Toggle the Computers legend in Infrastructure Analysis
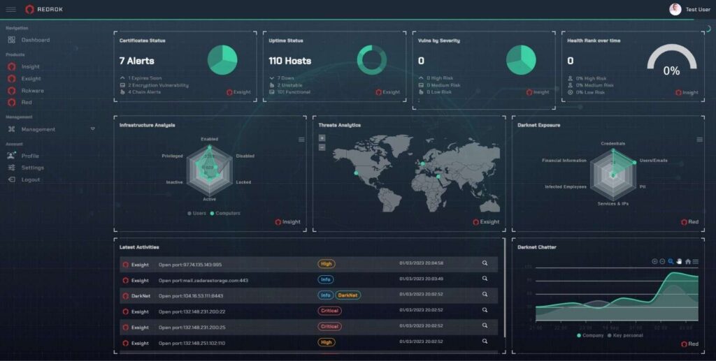The width and height of the screenshot is (716, 361). click(x=225, y=214)
